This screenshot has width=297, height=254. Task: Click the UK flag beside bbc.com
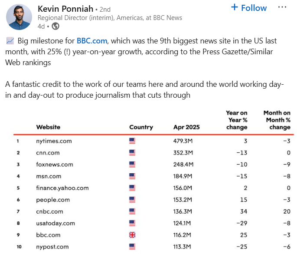(132, 235)
